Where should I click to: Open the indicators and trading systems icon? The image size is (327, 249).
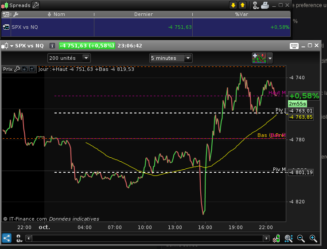259,58
